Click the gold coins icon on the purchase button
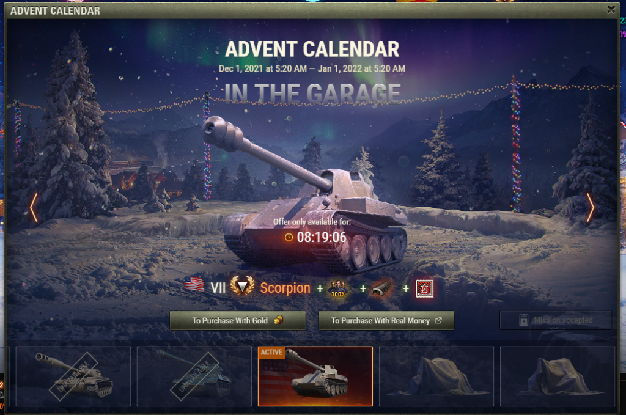 point(278,320)
